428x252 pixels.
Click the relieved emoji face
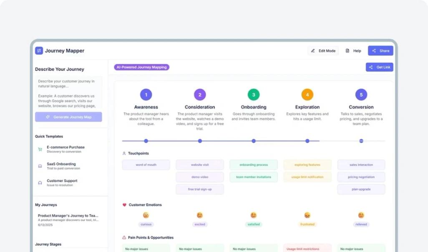click(361, 215)
